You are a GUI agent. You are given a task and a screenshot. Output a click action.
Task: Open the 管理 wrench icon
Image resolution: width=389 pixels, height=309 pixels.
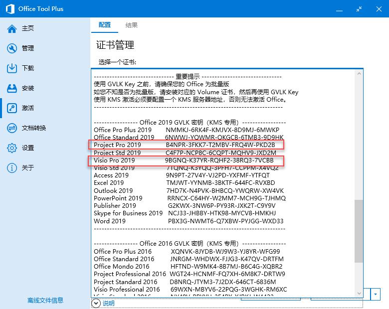[11, 48]
